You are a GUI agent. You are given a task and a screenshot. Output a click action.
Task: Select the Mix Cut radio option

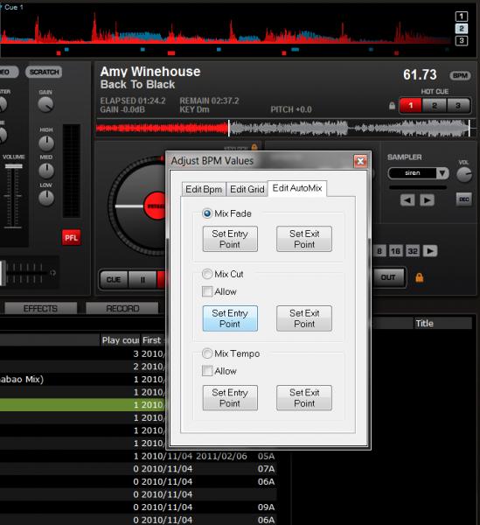[207, 274]
